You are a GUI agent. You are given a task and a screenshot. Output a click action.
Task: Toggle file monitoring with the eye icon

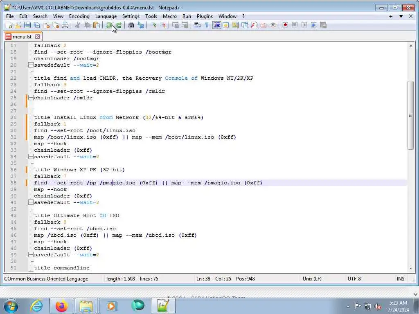click(273, 25)
